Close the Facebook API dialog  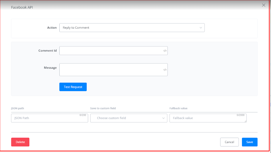click(264, 5)
